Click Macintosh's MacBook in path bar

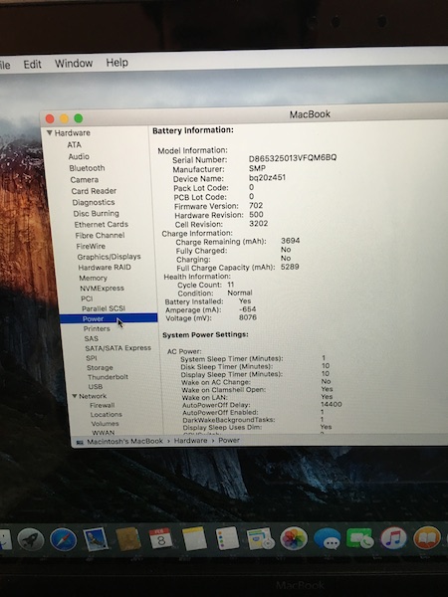coord(125,441)
